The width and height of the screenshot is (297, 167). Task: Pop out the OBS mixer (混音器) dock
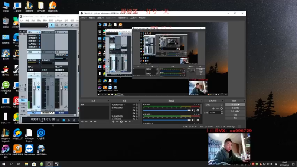click(x=202, y=101)
